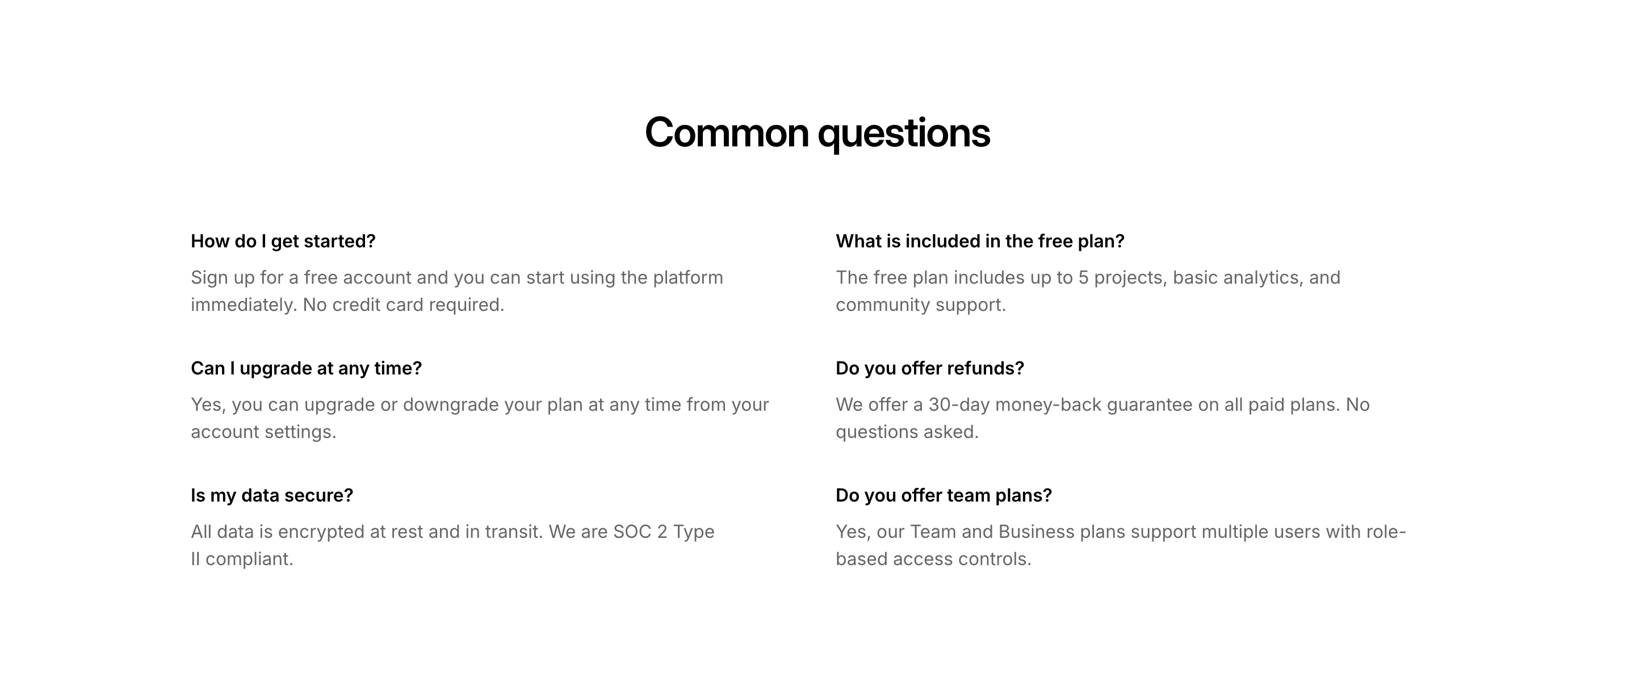Click the "Do you offer team plans?" question
Screen dimensions: 1635x682
point(943,495)
